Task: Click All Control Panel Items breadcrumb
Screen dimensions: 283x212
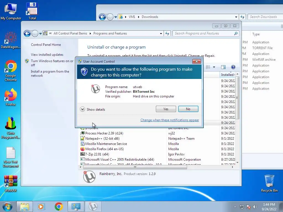Action: coord(70,33)
